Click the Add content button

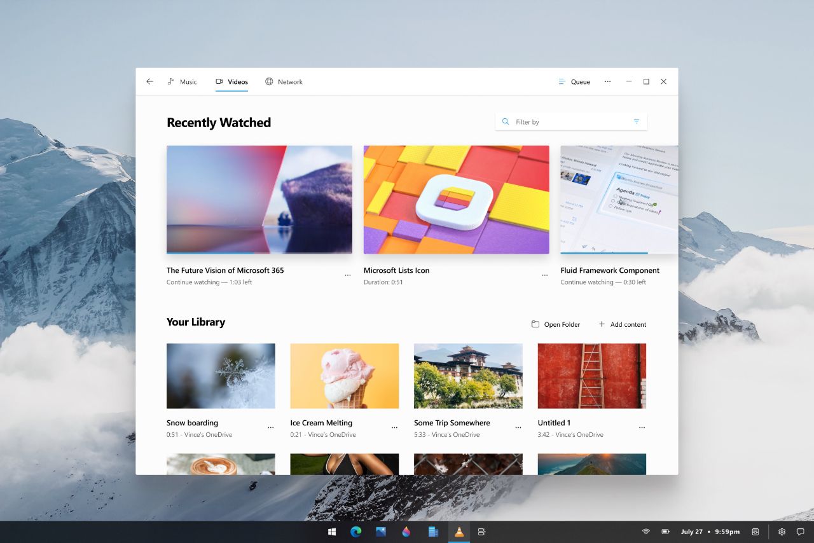pyautogui.click(x=622, y=324)
